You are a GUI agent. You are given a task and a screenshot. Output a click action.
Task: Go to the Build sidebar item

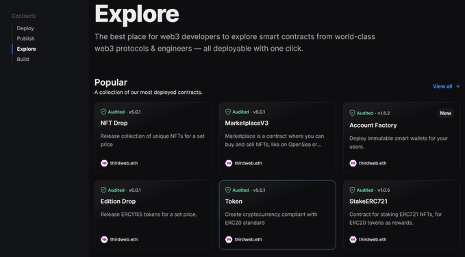[x=23, y=60]
